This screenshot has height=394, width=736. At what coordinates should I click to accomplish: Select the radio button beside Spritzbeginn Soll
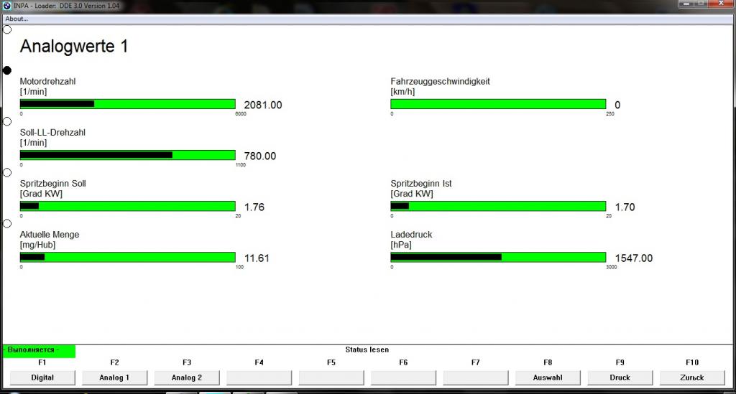(x=7, y=172)
